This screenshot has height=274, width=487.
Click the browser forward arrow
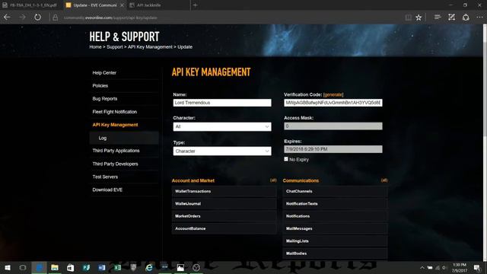pyautogui.click(x=22, y=18)
